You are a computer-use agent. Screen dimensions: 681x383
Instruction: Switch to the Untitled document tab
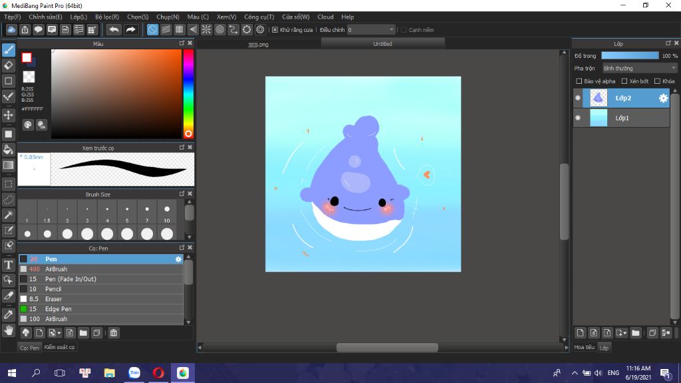click(x=382, y=44)
